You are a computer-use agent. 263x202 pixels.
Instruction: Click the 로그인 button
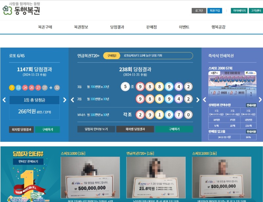point(199,11)
